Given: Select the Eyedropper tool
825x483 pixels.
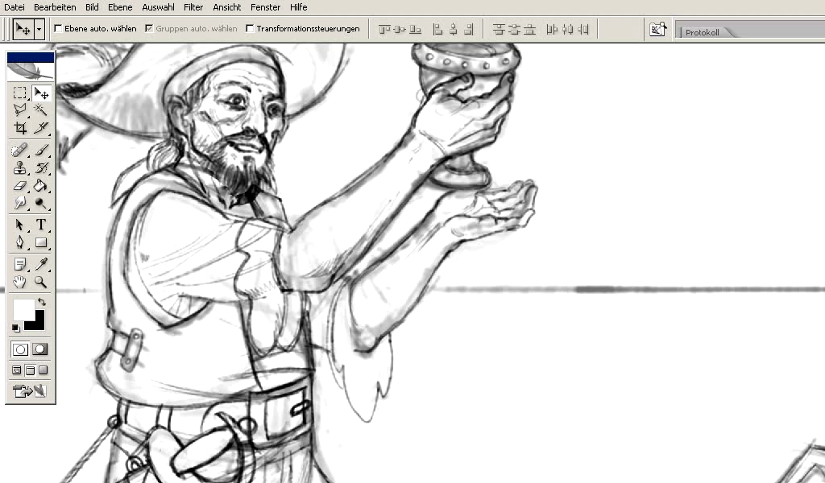Looking at the screenshot, I should point(40,264).
